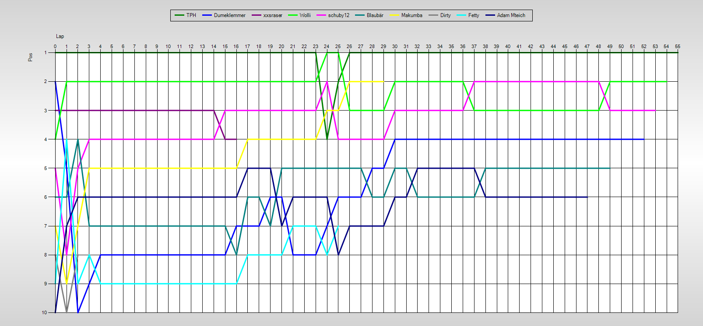The image size is (703, 326).
Task: Select lap 26 axis label
Action: [x=349, y=46]
